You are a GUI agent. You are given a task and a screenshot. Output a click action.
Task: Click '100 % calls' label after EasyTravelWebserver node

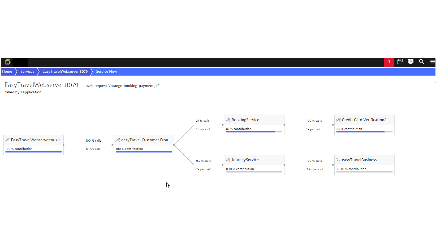[93, 141]
